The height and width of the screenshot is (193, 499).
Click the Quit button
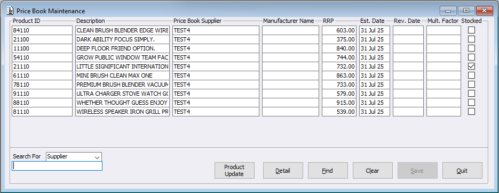[x=462, y=171]
